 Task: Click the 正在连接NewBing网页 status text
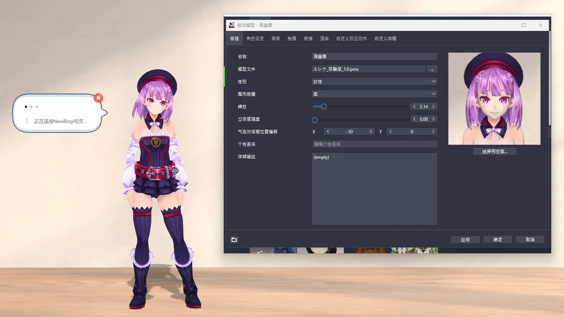(60, 121)
